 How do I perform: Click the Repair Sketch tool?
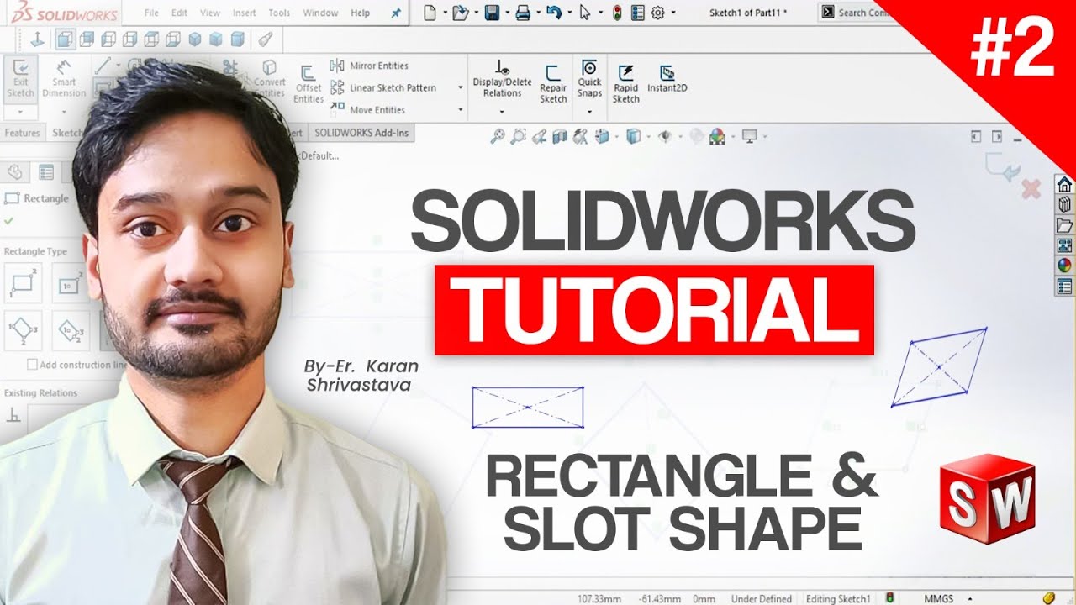(553, 84)
